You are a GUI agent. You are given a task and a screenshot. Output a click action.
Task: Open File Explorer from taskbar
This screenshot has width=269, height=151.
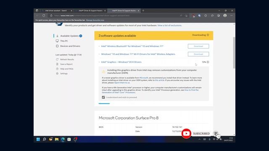[x=57, y=139]
